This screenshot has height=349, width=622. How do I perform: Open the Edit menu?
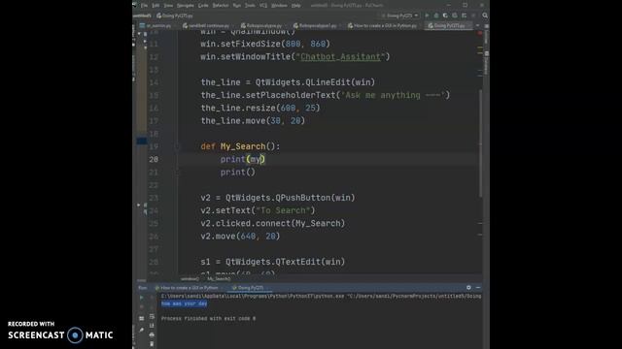(155, 6)
